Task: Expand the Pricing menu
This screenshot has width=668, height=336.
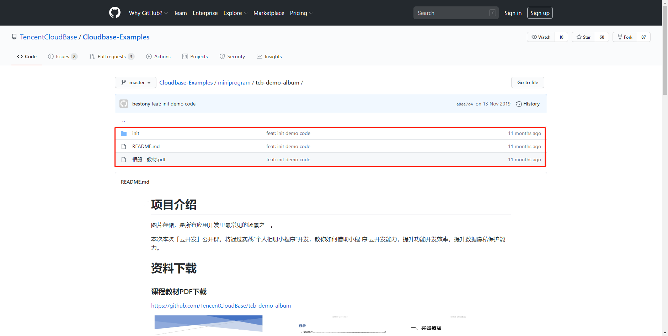Action: (301, 13)
